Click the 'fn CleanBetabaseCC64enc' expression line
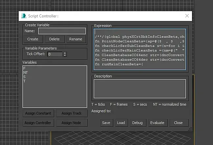The image size is (213, 145). (139, 55)
